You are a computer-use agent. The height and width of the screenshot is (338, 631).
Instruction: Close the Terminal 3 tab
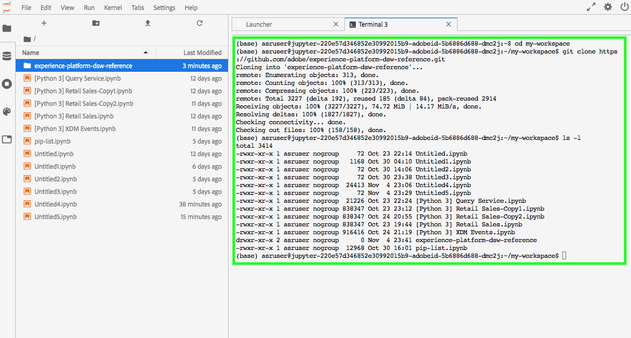(x=448, y=24)
